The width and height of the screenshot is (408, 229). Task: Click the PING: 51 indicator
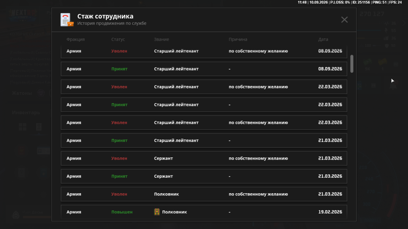tap(379, 2)
